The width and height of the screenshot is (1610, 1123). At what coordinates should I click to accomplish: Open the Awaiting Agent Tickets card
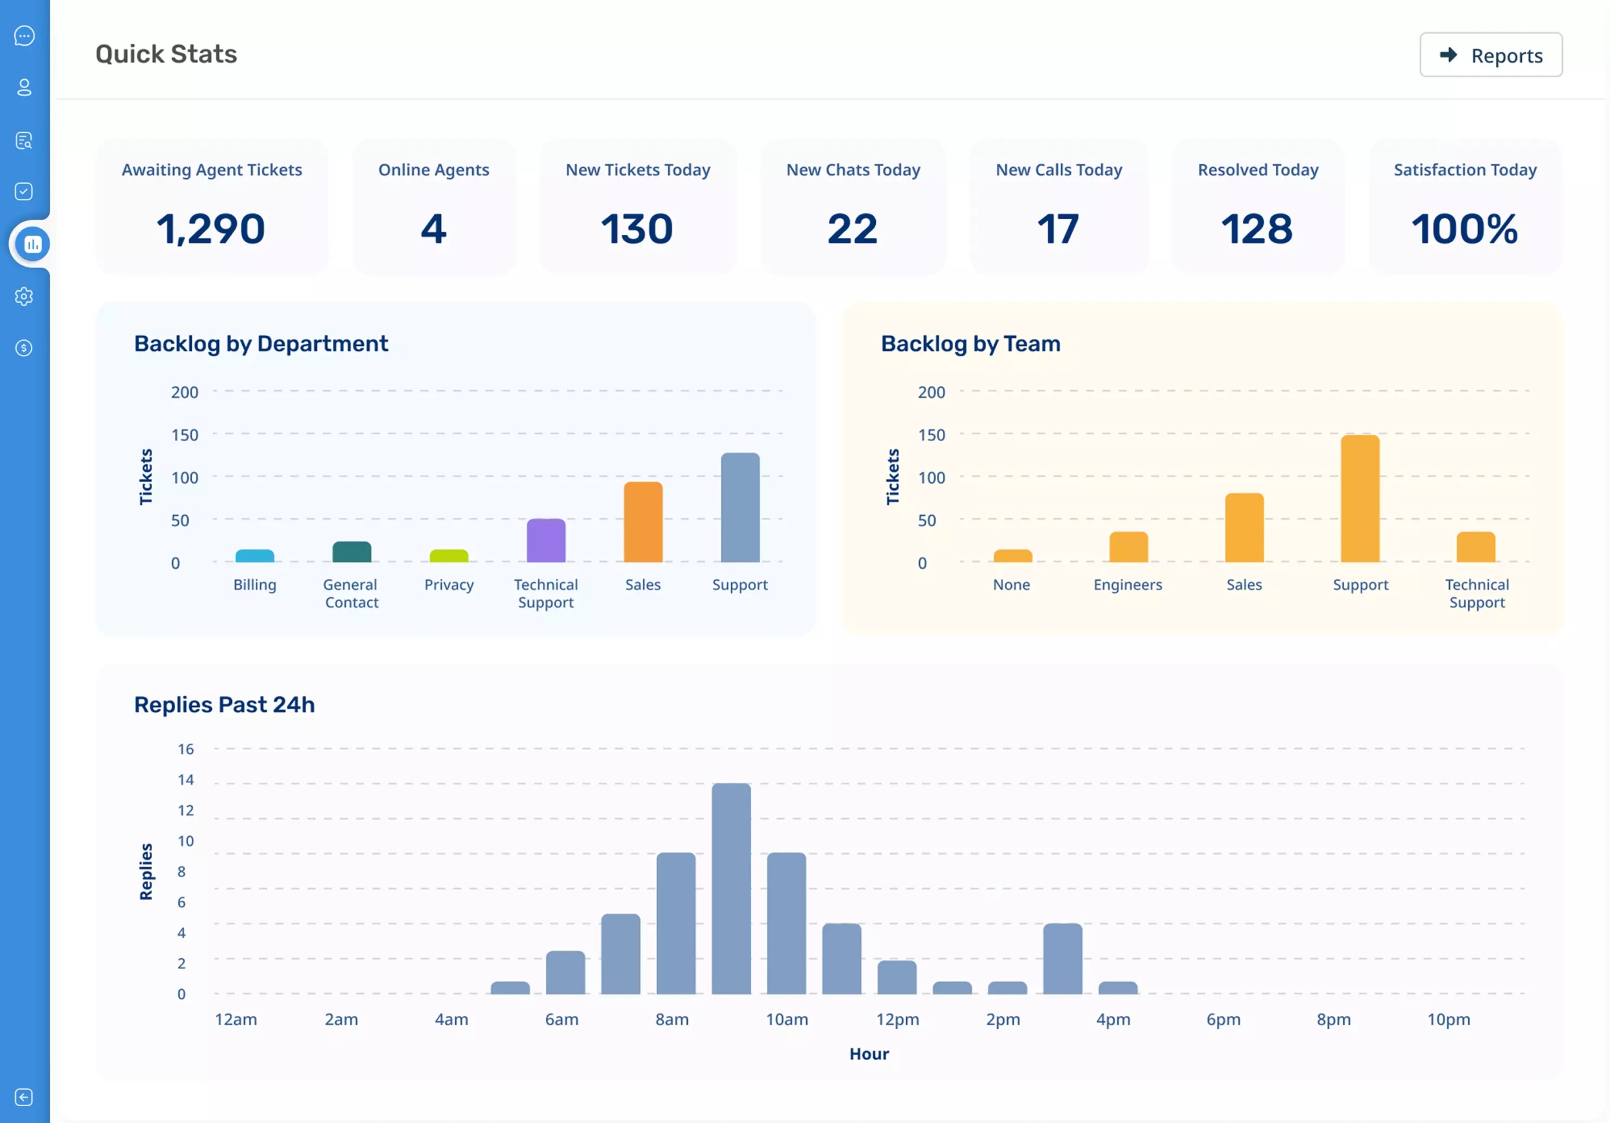(212, 207)
